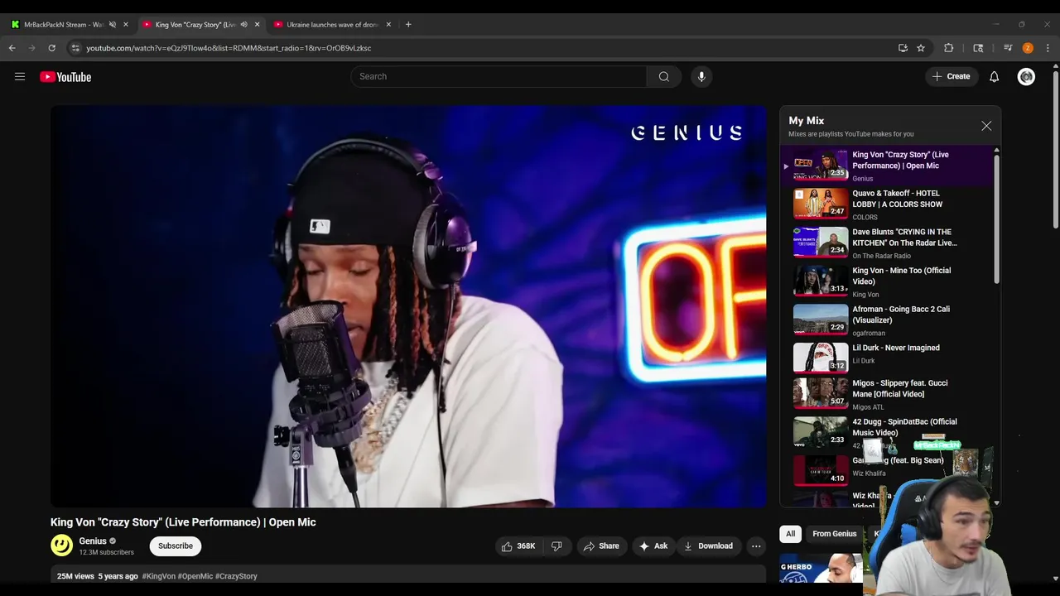
Task: Close the MrBackPackN Stream tab
Action: click(126, 25)
